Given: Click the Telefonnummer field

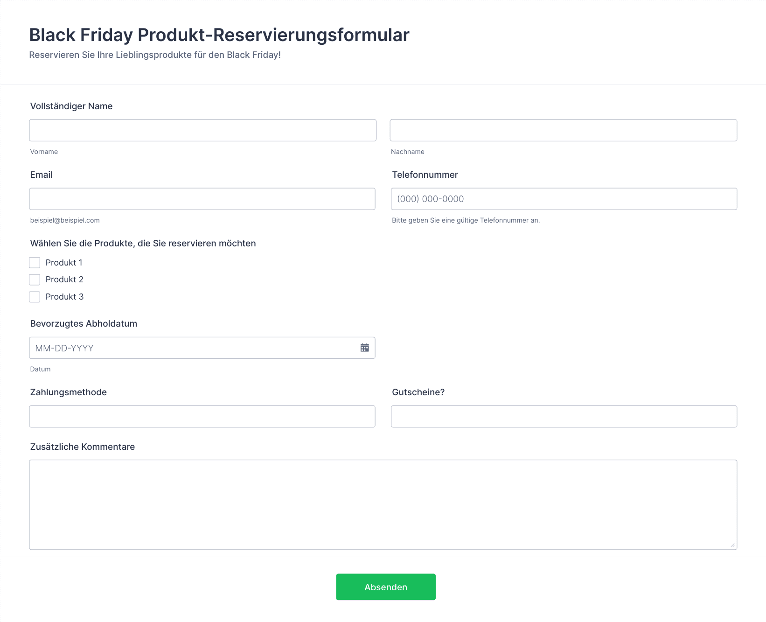Looking at the screenshot, I should coord(564,199).
